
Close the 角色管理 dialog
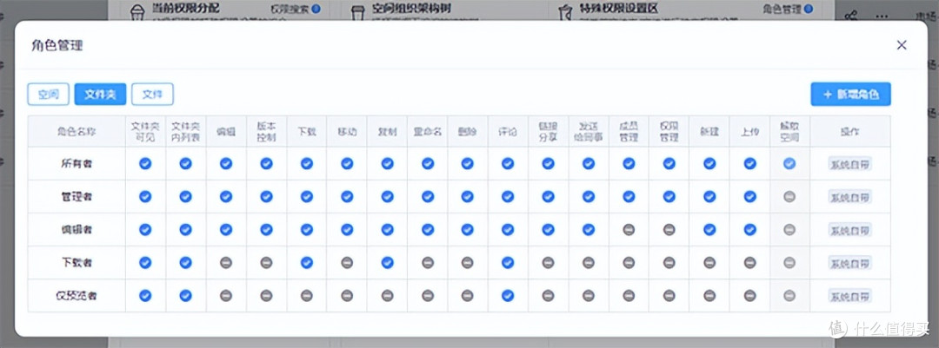pos(902,45)
